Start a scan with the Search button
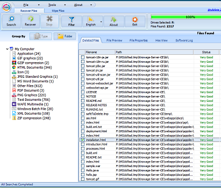 [11, 21]
